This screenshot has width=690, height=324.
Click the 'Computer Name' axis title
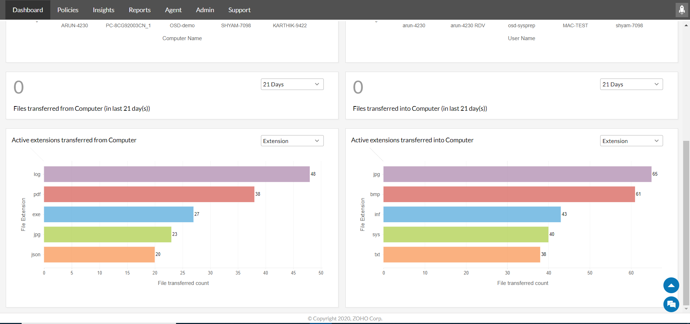pyautogui.click(x=182, y=38)
